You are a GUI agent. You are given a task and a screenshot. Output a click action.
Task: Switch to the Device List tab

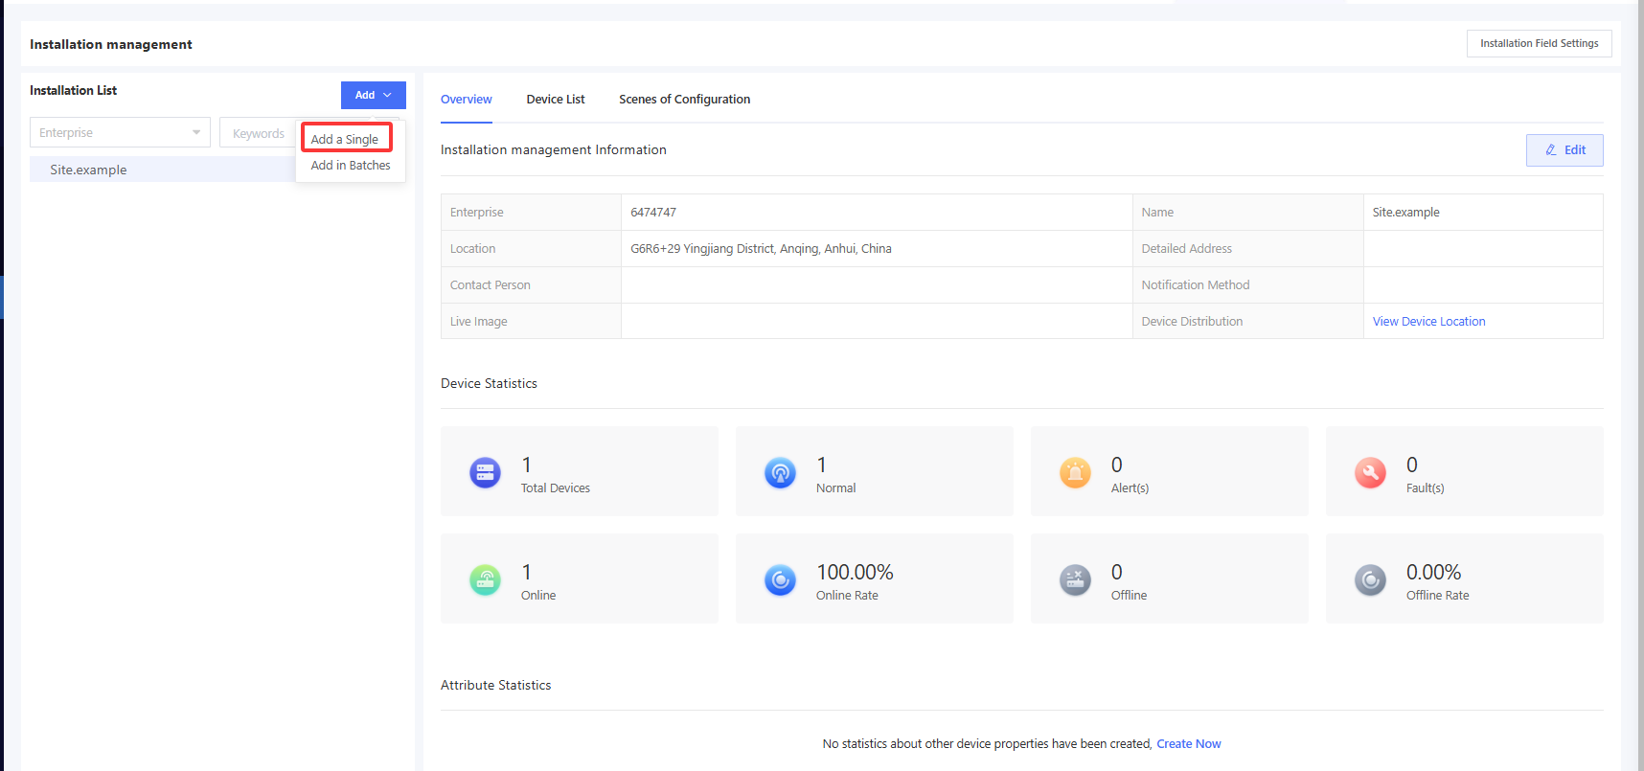[x=555, y=100]
